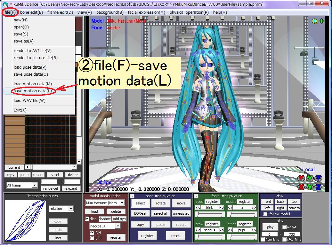Screen dimensions: 332x245
Task: Click the BOX-sel button in bone manipulation
Action: tap(140, 213)
